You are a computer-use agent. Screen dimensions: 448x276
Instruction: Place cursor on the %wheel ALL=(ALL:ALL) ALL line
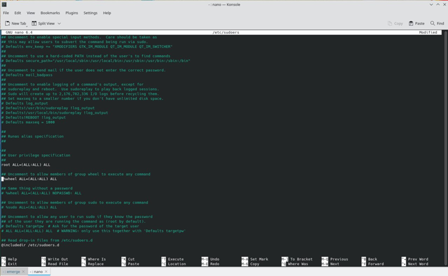30,179
